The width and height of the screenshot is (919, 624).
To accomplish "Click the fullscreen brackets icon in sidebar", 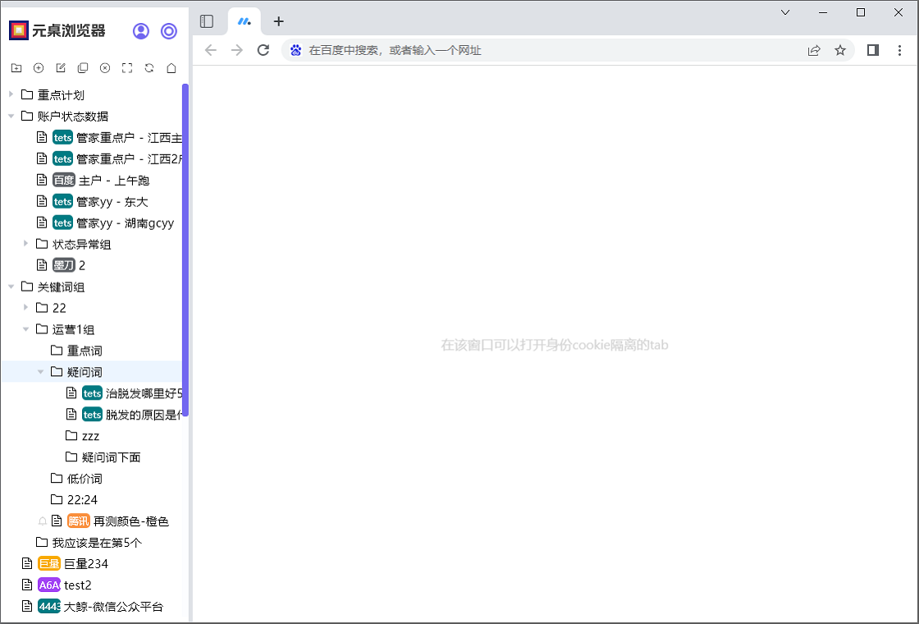I will point(127,68).
